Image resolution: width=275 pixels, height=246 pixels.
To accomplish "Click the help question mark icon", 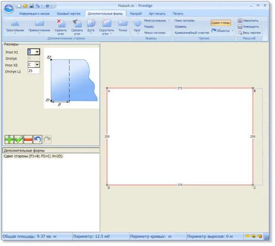I will (x=47, y=6).
